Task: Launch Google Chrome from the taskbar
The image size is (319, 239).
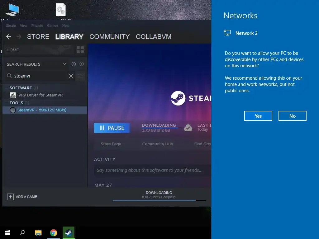Action: coord(54,233)
